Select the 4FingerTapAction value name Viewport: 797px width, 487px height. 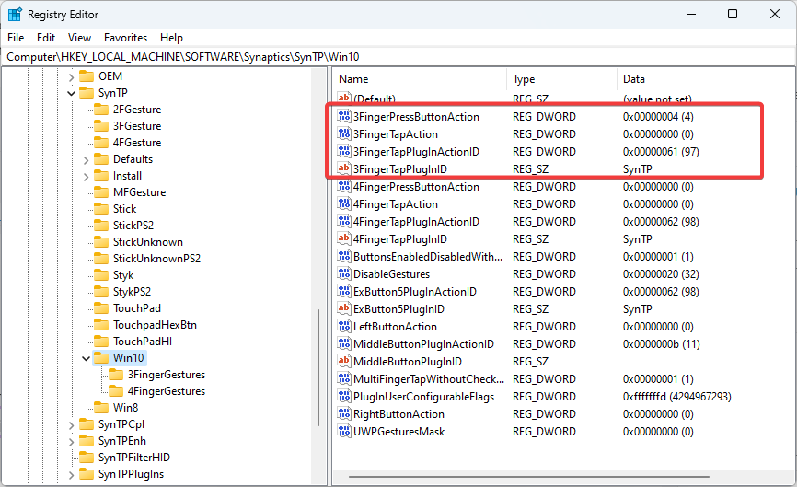tap(396, 204)
